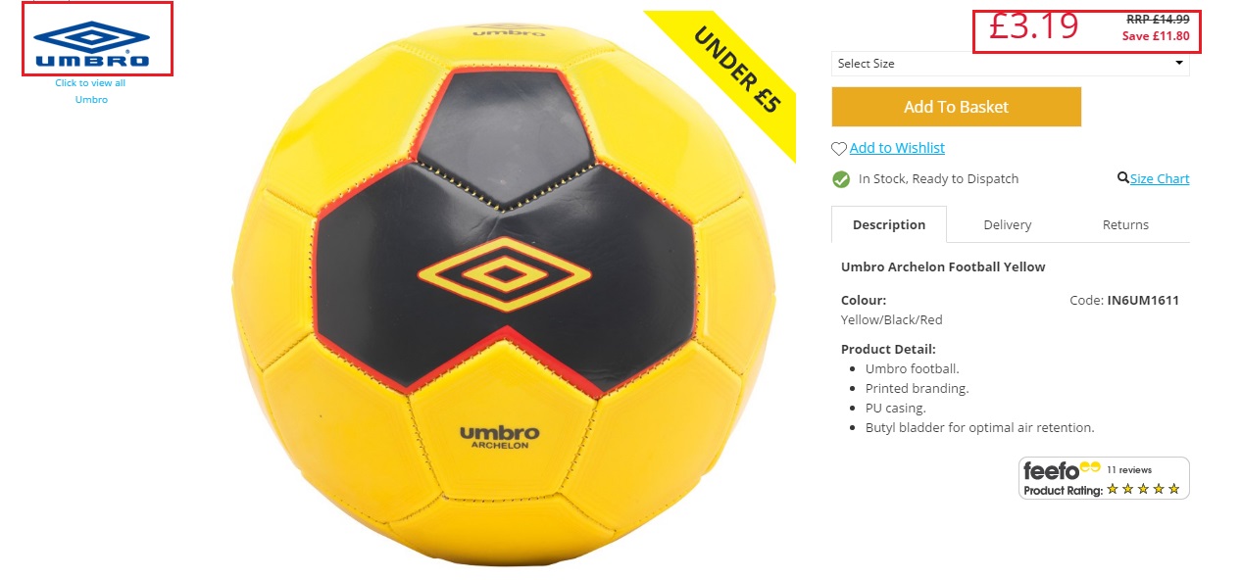The image size is (1241, 580).
Task: Open the 'Click to view all Umbro' link
Action: pyautogui.click(x=90, y=91)
